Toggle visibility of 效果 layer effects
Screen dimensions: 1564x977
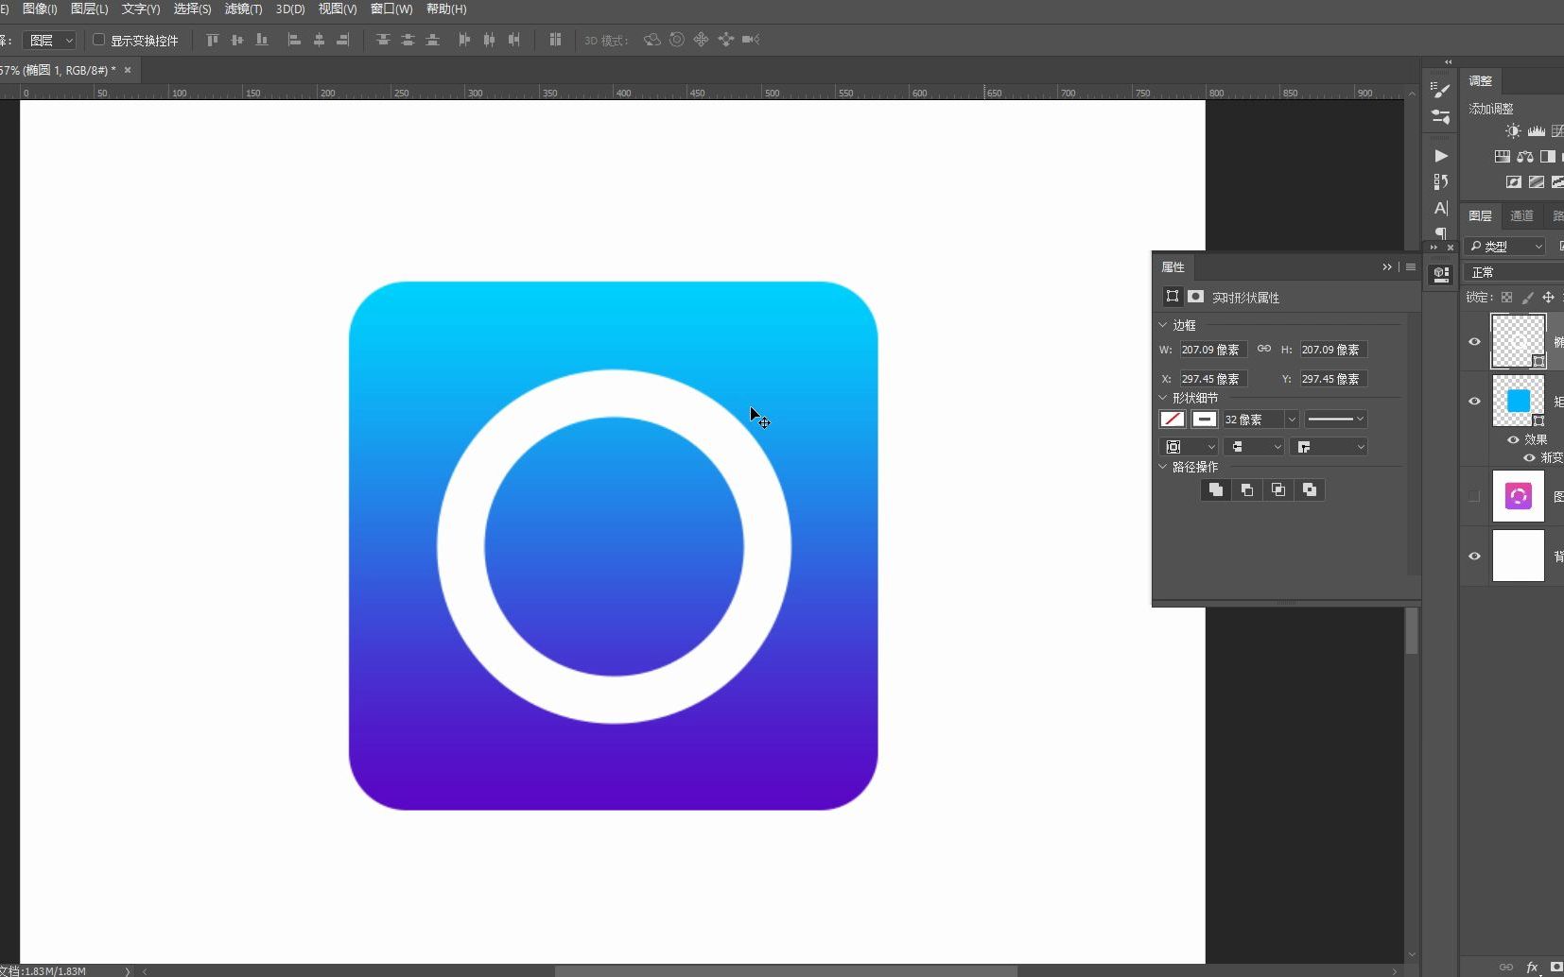1513,439
